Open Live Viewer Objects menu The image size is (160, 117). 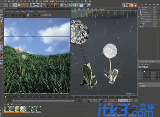(x=17, y=11)
